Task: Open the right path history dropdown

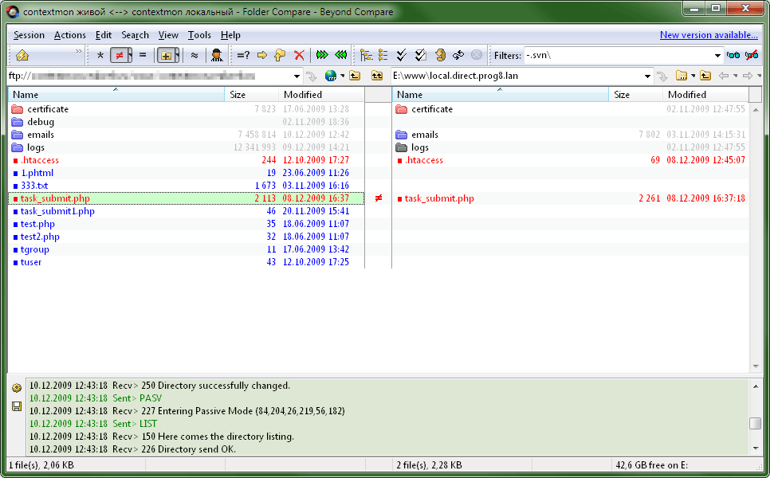Action: point(647,76)
